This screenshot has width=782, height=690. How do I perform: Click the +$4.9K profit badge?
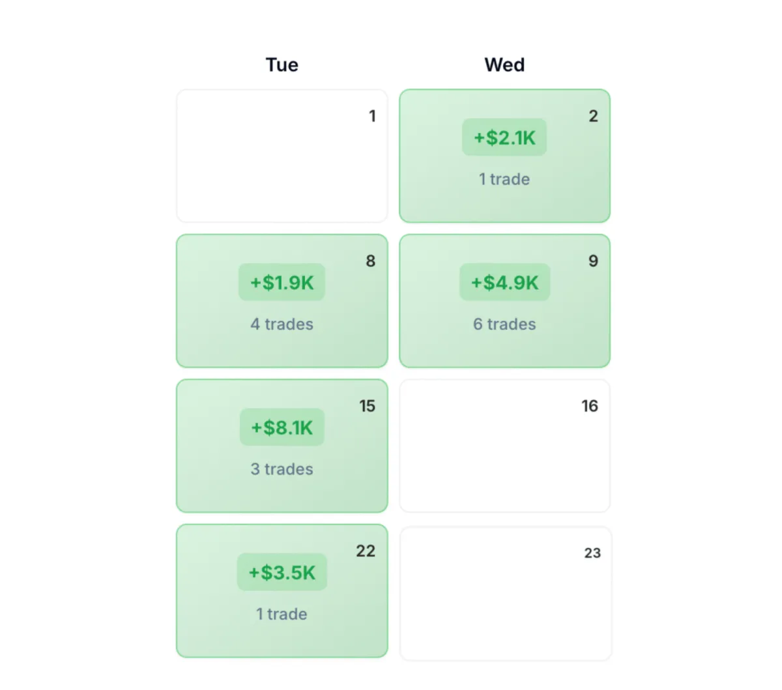tap(505, 282)
